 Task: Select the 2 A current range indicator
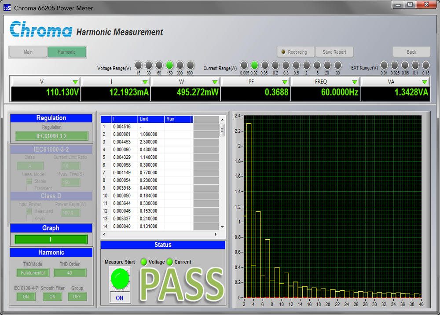(306, 66)
